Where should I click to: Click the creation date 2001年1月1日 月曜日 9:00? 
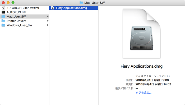pos(152,80)
